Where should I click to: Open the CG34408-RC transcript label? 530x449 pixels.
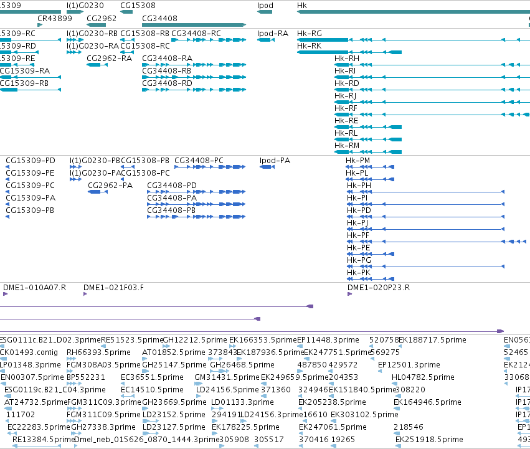click(x=196, y=34)
